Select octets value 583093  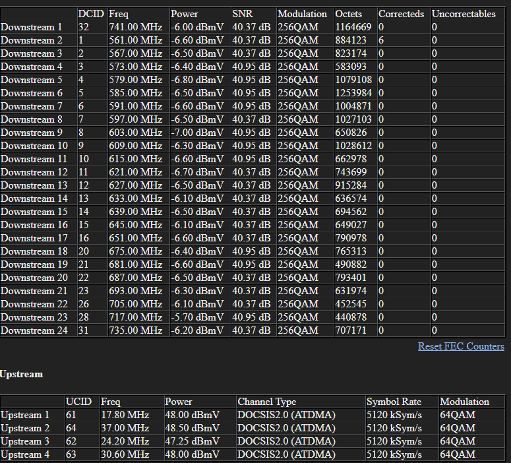click(x=351, y=67)
